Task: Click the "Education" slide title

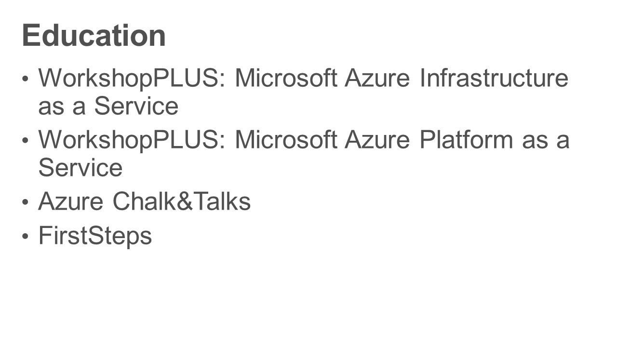Action: (94, 36)
